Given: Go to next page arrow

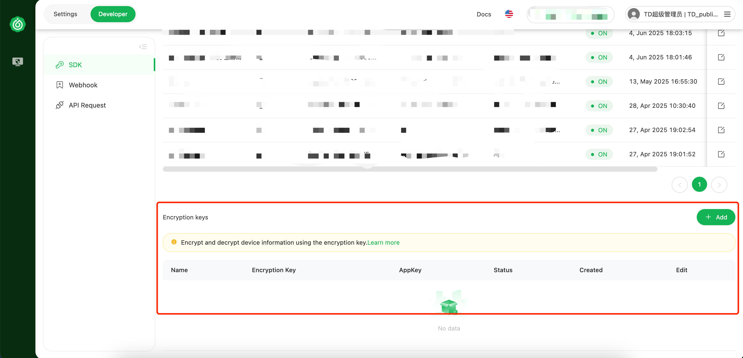Looking at the screenshot, I should tap(719, 185).
